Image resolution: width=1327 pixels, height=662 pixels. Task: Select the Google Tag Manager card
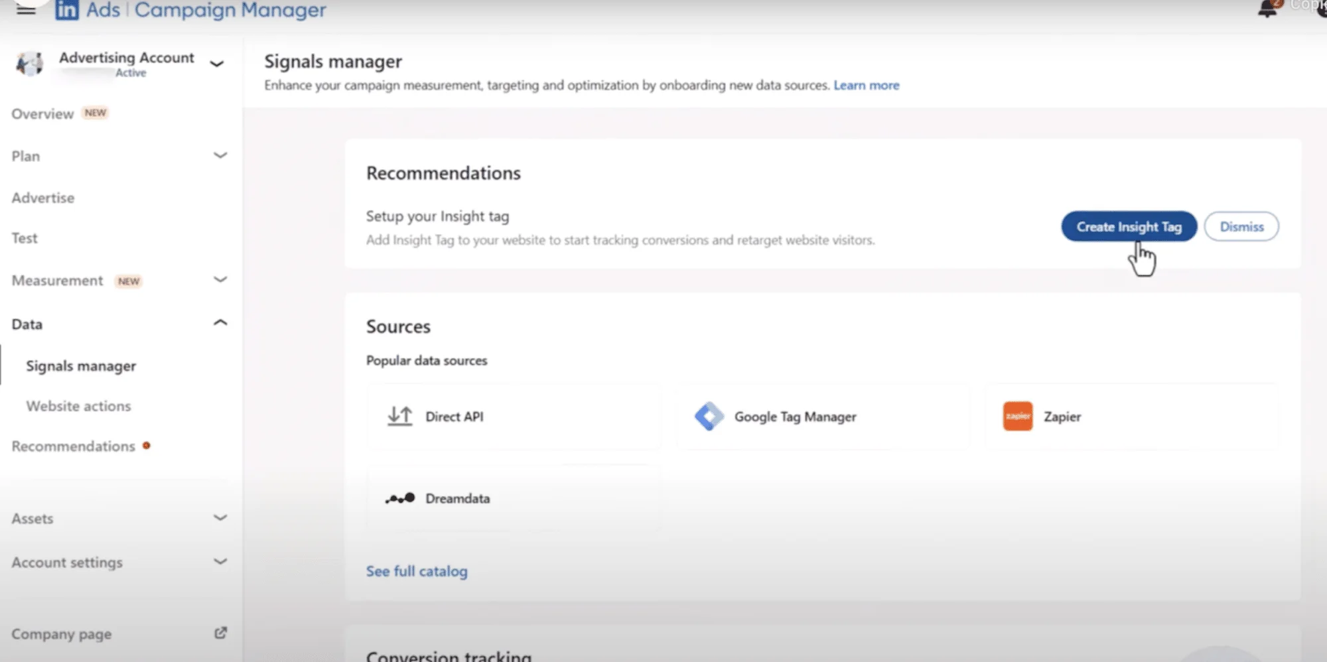(x=823, y=417)
